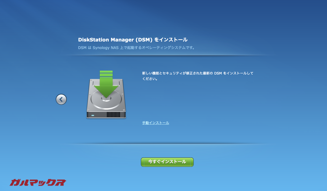Click the screw detail on the drive icon
327x191 pixels.
click(91, 80)
